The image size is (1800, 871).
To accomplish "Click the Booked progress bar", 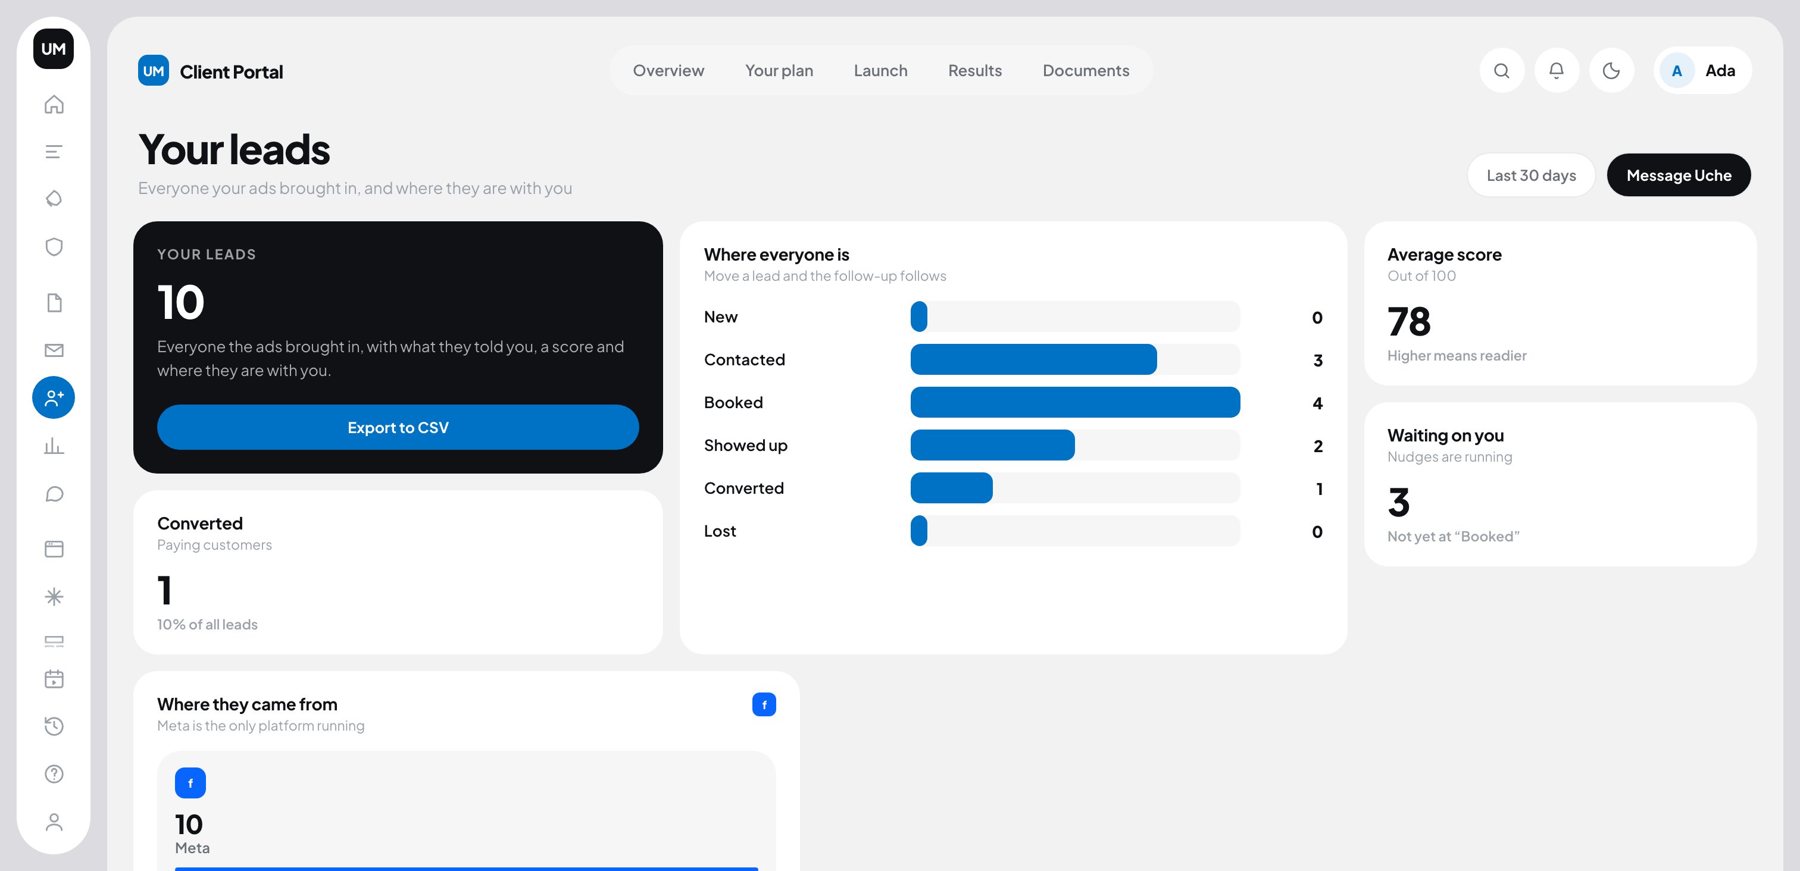I will coord(1074,403).
